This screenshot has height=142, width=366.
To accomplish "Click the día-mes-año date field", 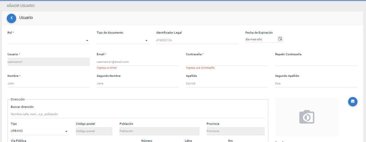I will tap(261, 39).
